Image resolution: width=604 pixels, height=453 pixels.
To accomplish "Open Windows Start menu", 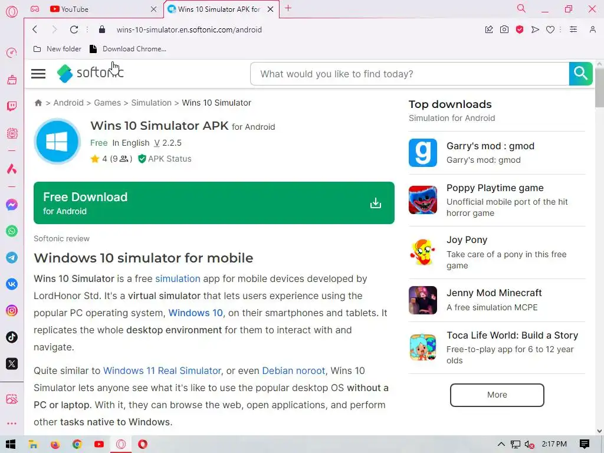I will click(x=11, y=444).
